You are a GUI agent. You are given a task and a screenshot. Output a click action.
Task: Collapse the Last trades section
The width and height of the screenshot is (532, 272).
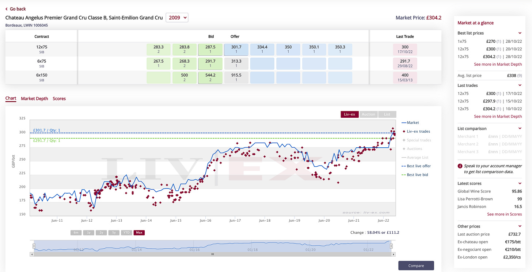coord(520,86)
